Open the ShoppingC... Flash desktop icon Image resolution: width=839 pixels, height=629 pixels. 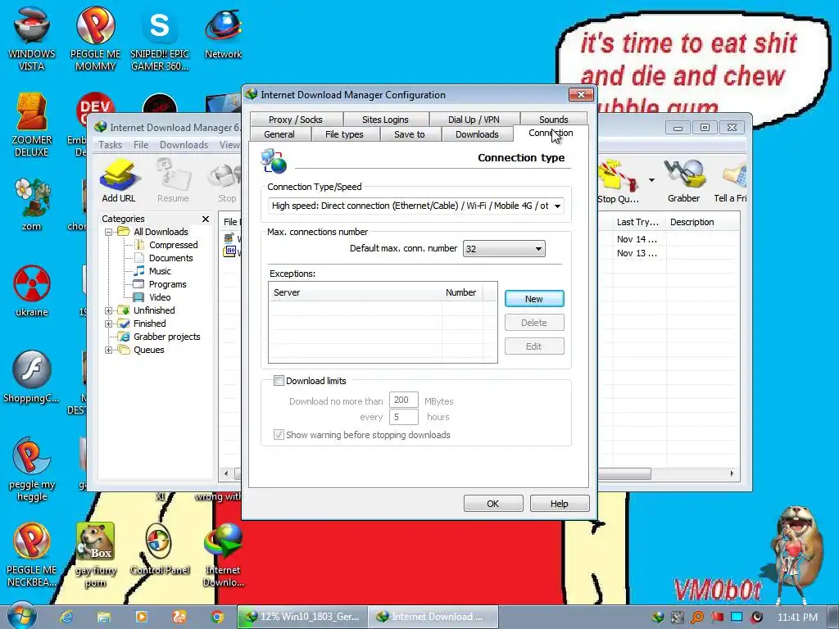(x=32, y=377)
